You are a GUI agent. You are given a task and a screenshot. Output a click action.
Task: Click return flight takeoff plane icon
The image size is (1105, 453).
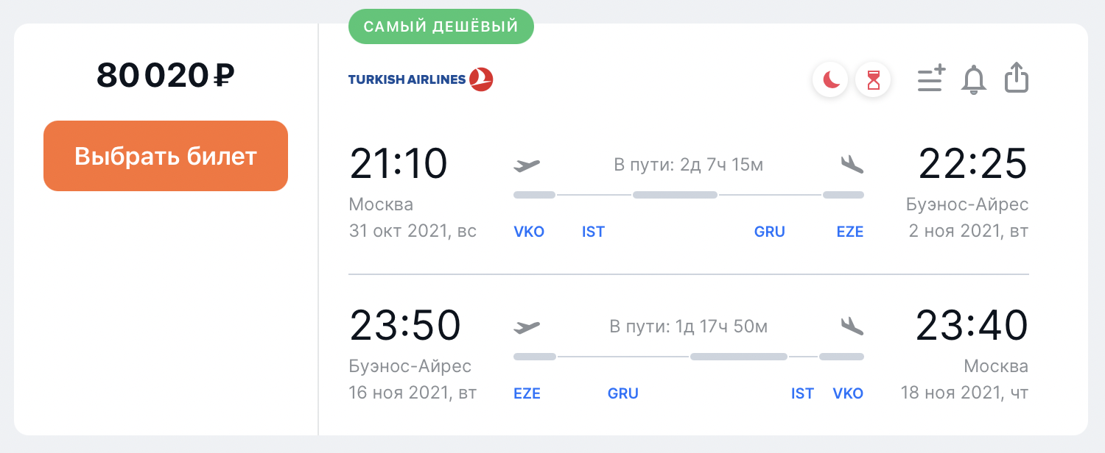pyautogui.click(x=527, y=327)
